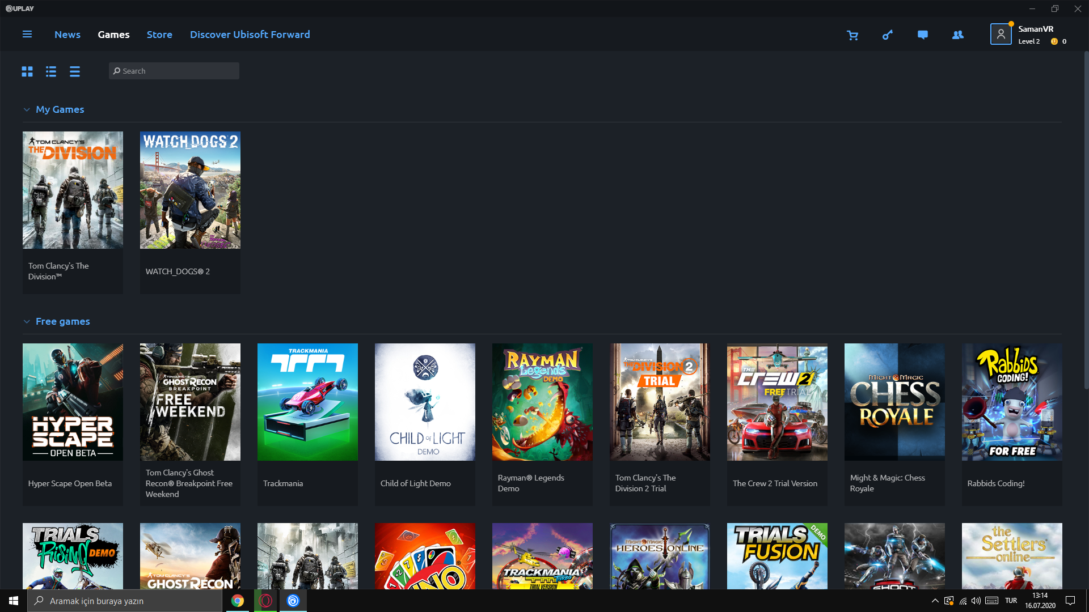Viewport: 1089px width, 612px height.
Task: Show hidden system tray icons
Action: (x=935, y=601)
